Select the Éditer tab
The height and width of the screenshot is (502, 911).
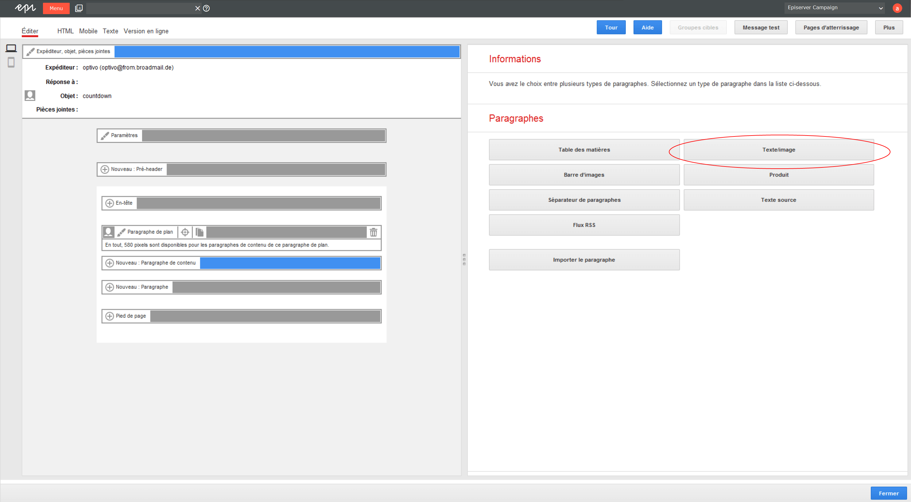[x=30, y=31]
